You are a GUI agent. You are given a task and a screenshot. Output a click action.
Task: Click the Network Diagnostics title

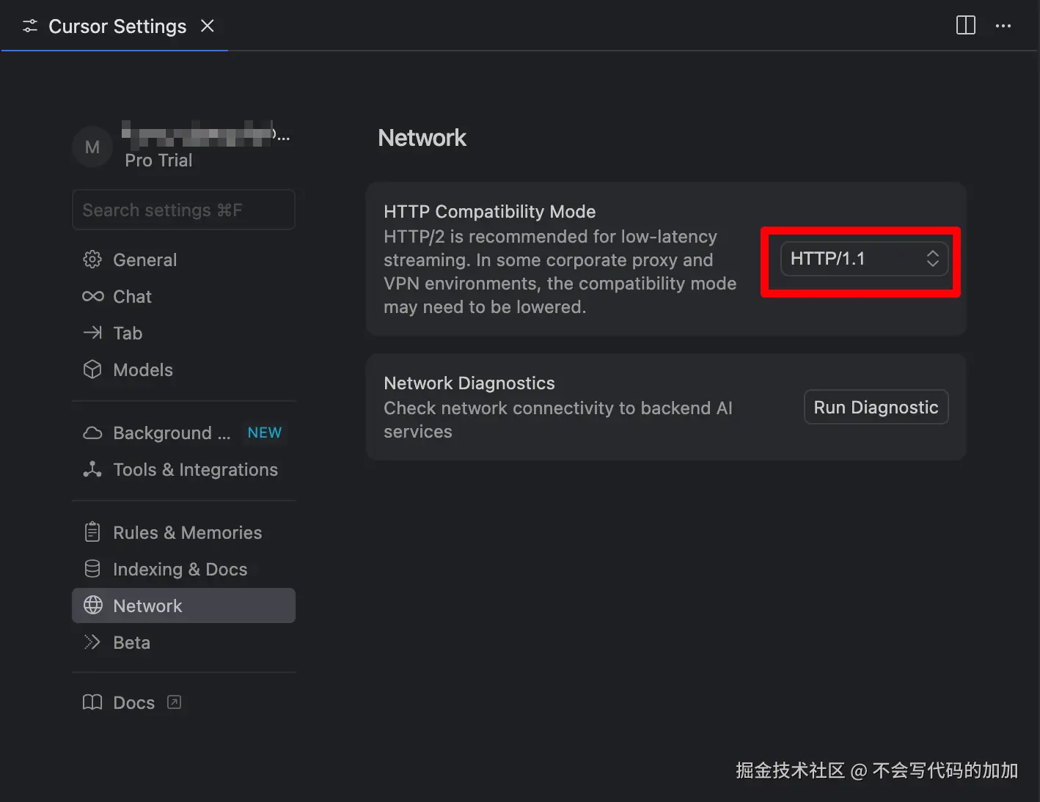point(469,383)
